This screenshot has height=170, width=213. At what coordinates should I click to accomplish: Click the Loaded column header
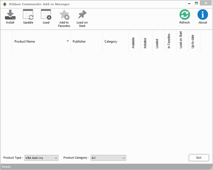click(158, 41)
